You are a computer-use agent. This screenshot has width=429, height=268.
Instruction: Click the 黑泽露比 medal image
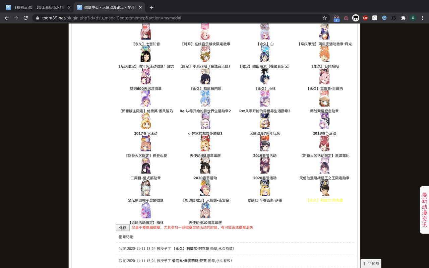[324, 143]
